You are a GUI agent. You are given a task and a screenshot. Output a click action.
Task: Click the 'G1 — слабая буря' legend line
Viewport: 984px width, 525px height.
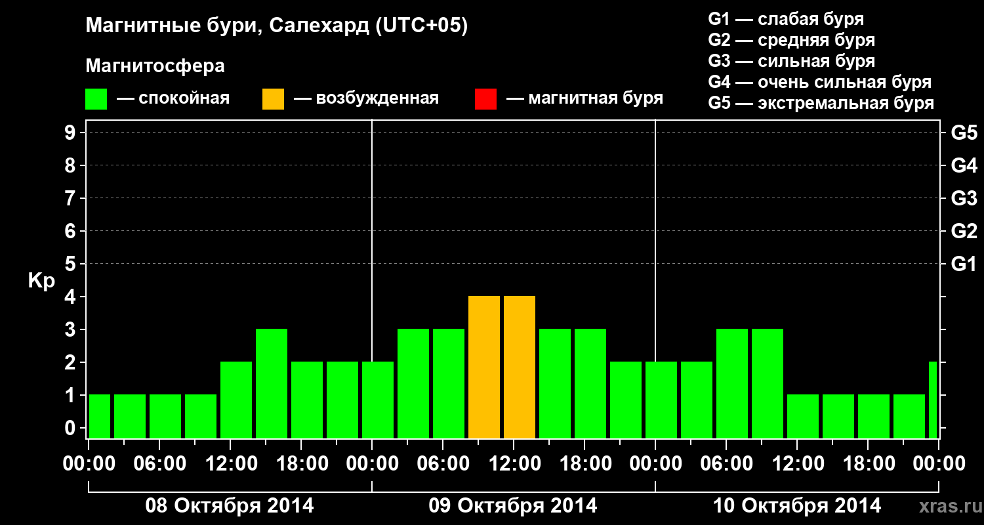point(786,18)
